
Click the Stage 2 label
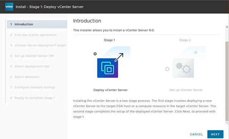pyautogui.click(x=185, y=40)
